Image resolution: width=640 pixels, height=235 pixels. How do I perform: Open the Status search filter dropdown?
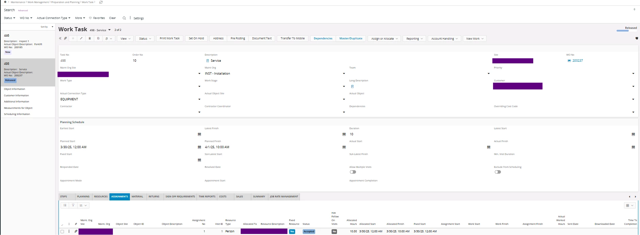click(10, 18)
